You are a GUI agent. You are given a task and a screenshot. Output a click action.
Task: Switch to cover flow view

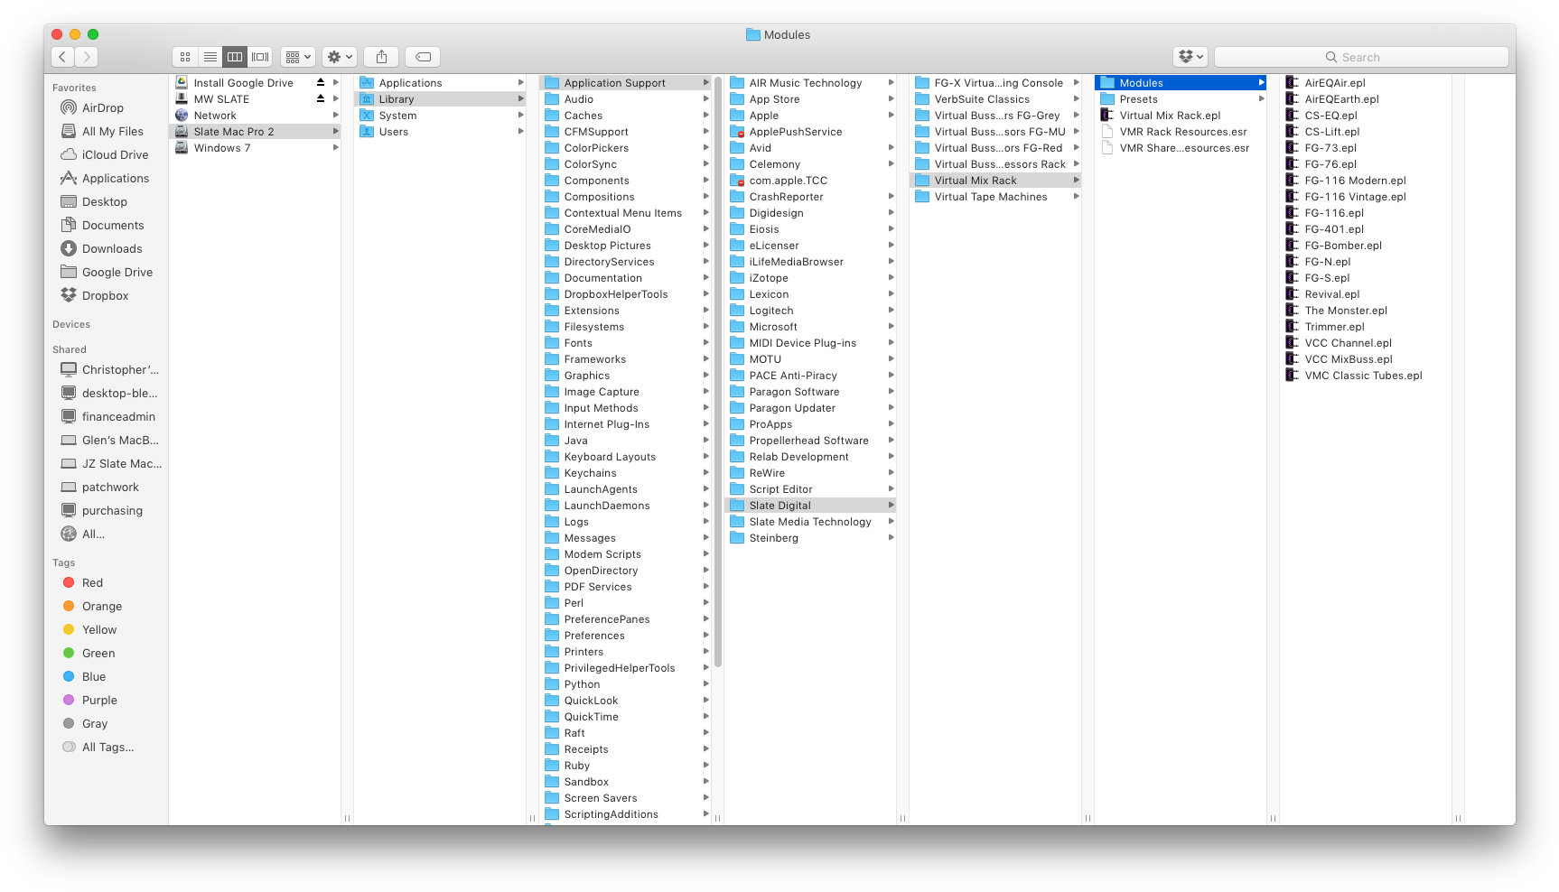pos(260,57)
